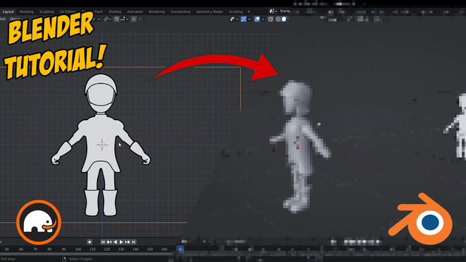Open the Modeling workspace tab
Image resolution: width=466 pixels, height=262 pixels.
(x=26, y=12)
